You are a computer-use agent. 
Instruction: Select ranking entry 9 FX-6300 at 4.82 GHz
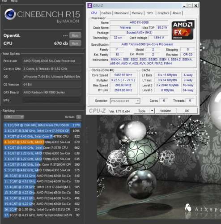pyautogui.click(x=42, y=170)
